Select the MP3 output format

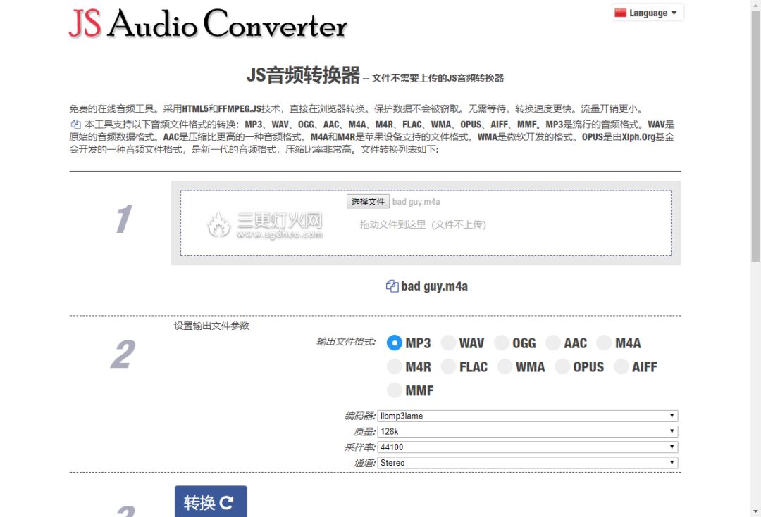point(395,343)
